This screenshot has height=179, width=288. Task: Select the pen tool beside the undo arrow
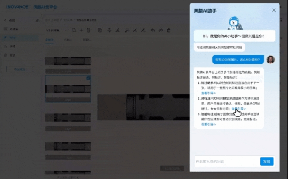point(143,30)
